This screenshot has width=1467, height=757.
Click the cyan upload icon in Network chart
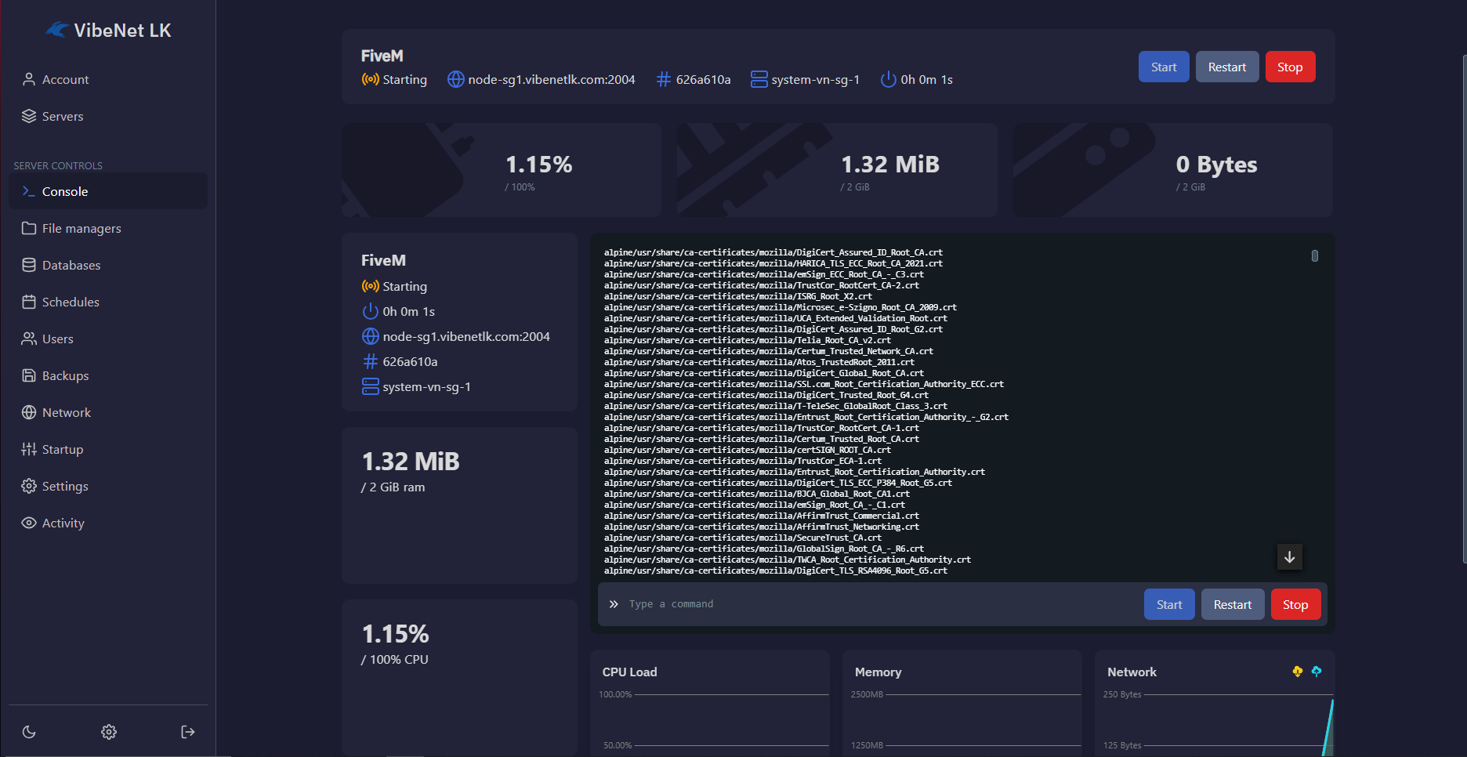pos(1316,672)
